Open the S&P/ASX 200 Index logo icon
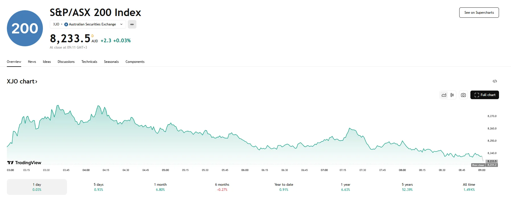This screenshot has width=511, height=198. (x=25, y=28)
